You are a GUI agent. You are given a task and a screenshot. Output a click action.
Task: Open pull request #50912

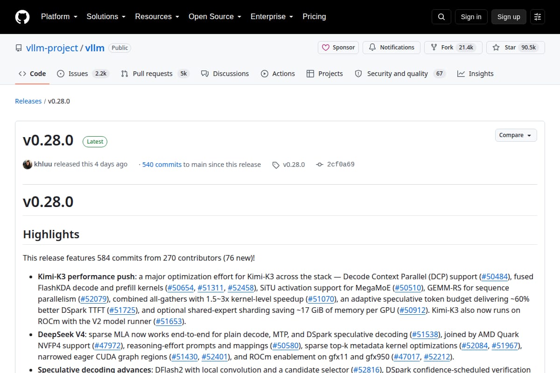point(412,310)
